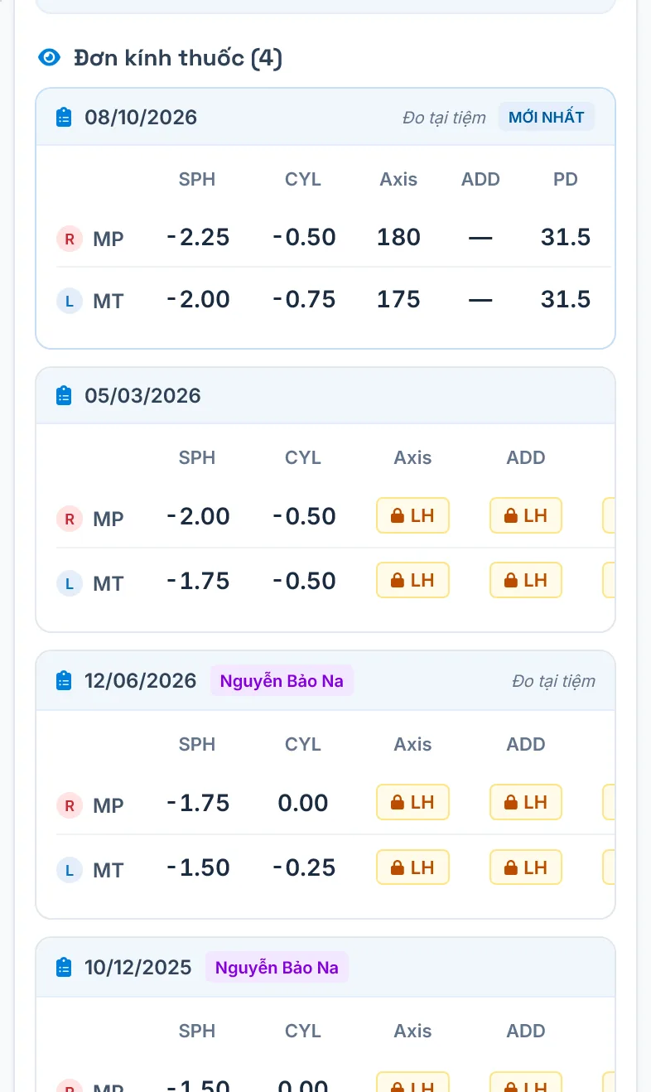Viewport: 651px width, 1092px height.
Task: Click the eye icon beside Đơn kính thuốc
Action: click(50, 57)
